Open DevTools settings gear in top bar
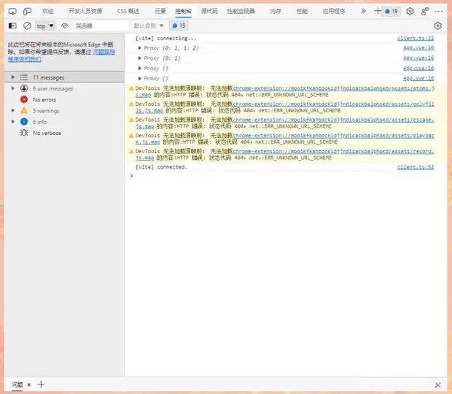 coord(410,11)
